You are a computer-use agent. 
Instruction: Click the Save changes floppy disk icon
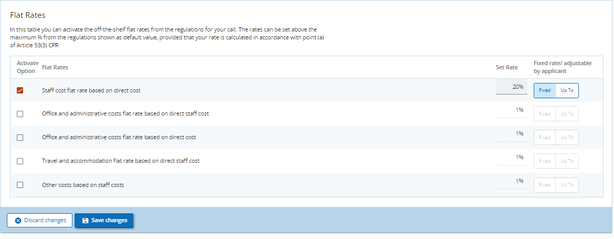pyautogui.click(x=86, y=221)
